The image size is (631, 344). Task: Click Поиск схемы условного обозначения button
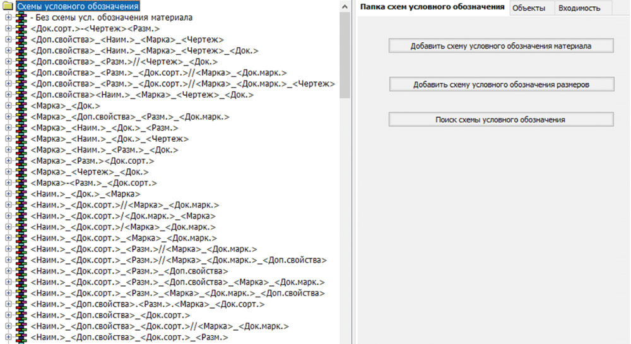click(x=501, y=119)
